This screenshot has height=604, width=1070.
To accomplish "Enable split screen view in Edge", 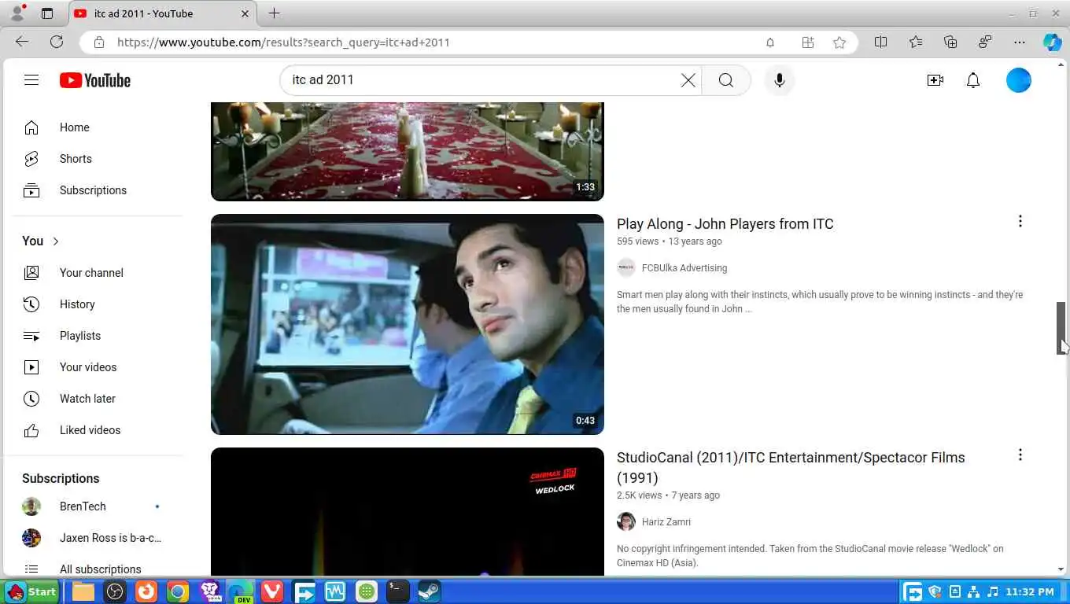I will tap(881, 42).
